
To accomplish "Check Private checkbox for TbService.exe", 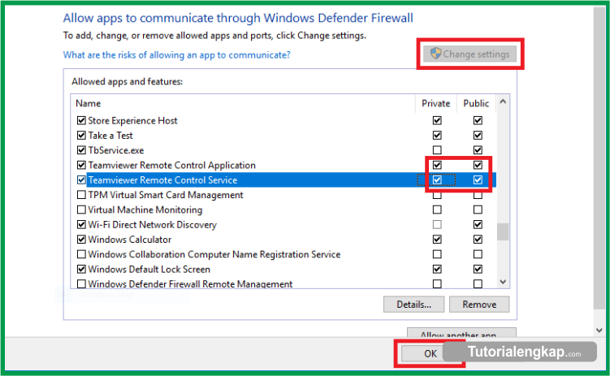I will click(437, 150).
